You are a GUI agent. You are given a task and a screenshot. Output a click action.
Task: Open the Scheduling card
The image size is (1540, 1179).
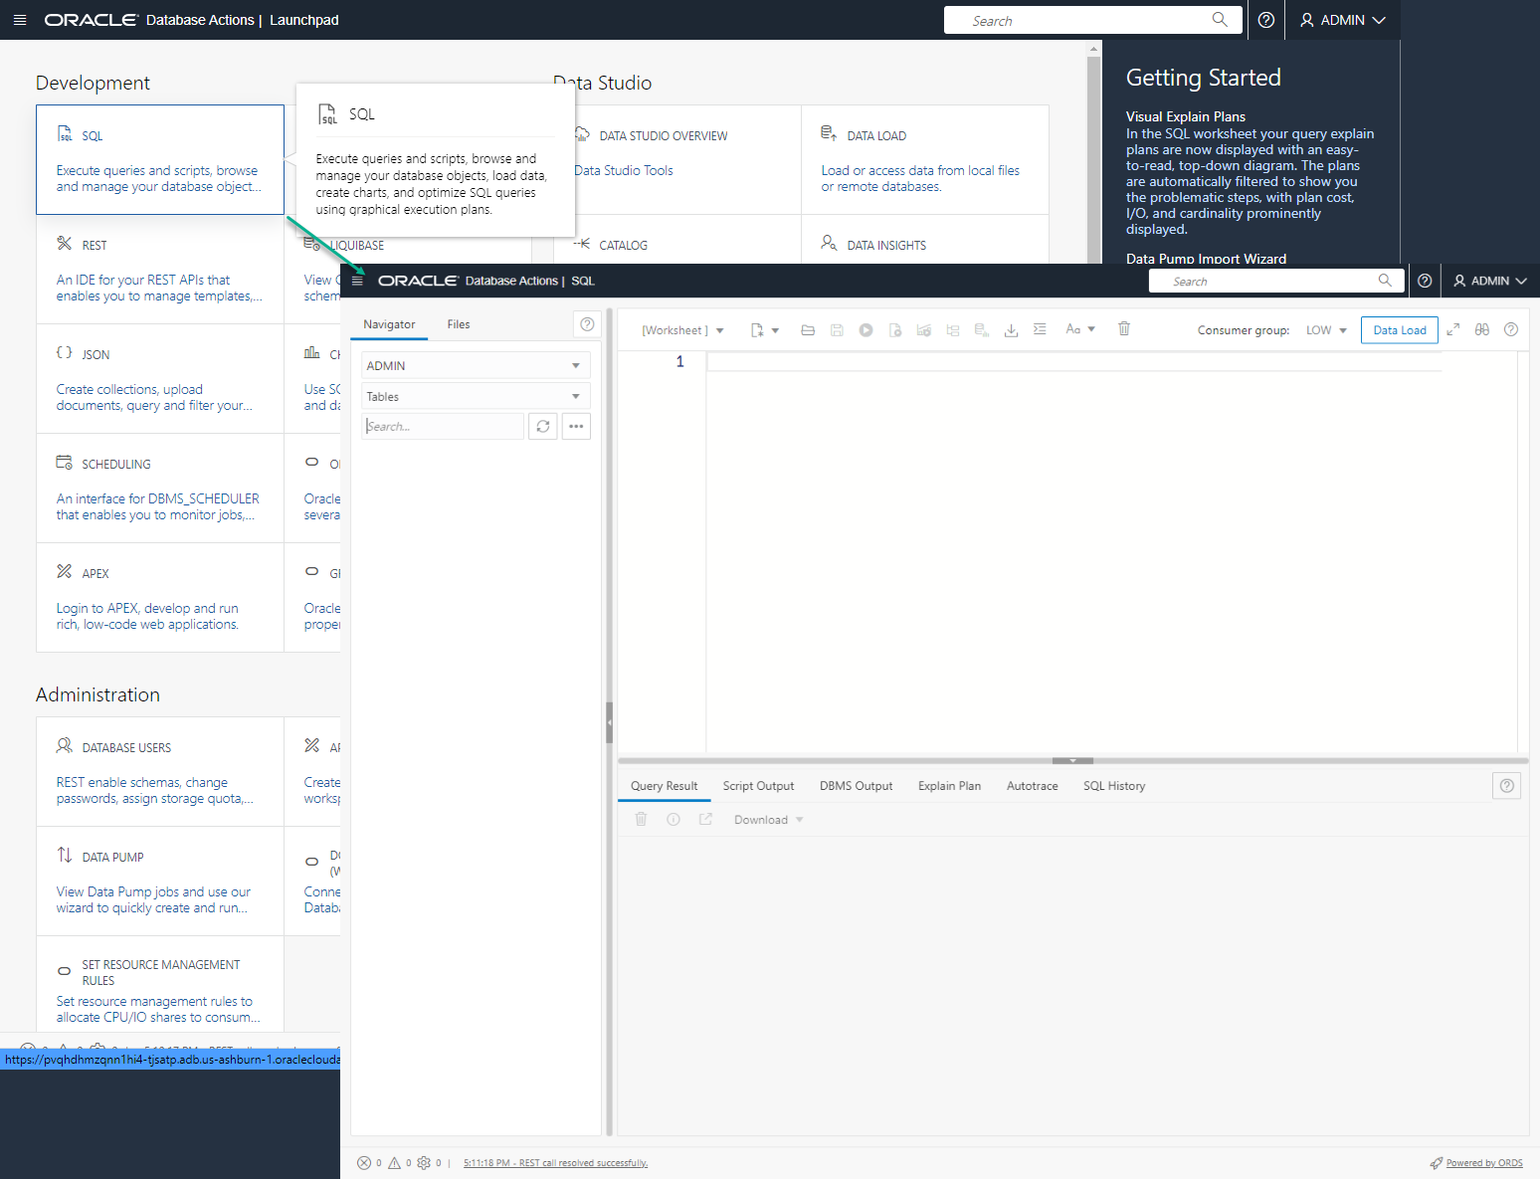[x=160, y=488]
